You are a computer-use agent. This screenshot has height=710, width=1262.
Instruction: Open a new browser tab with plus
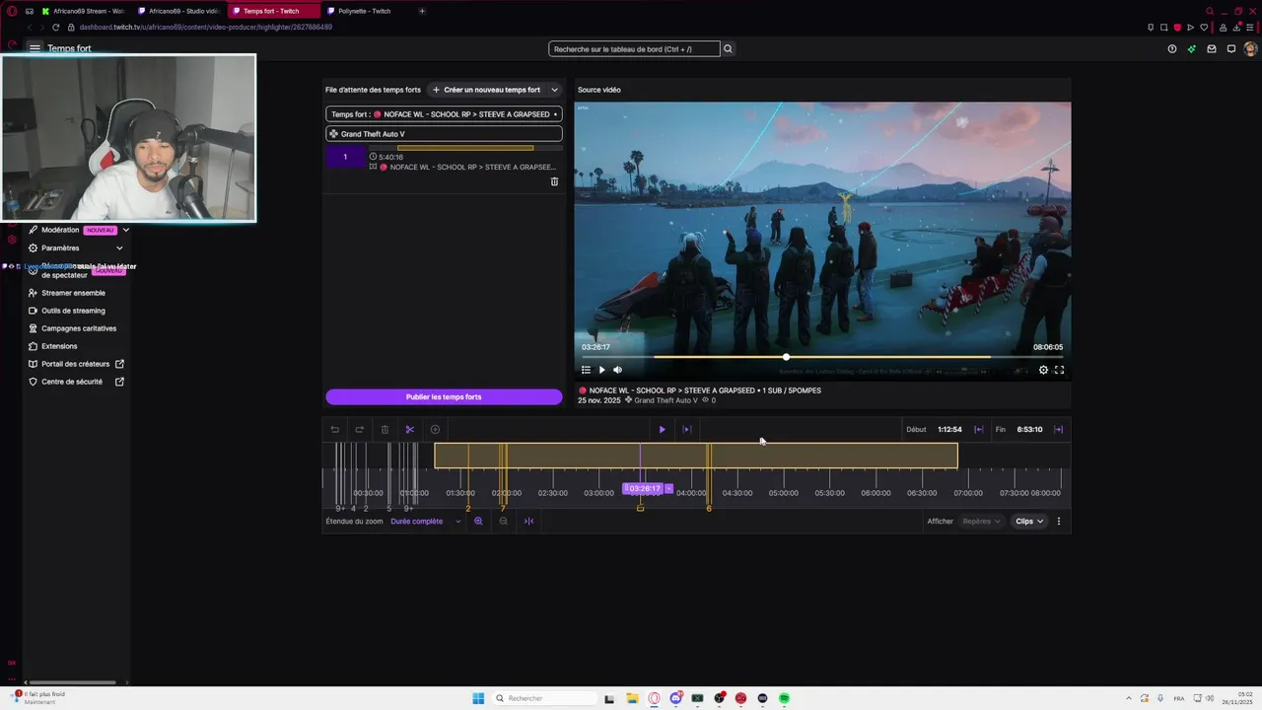(x=422, y=11)
